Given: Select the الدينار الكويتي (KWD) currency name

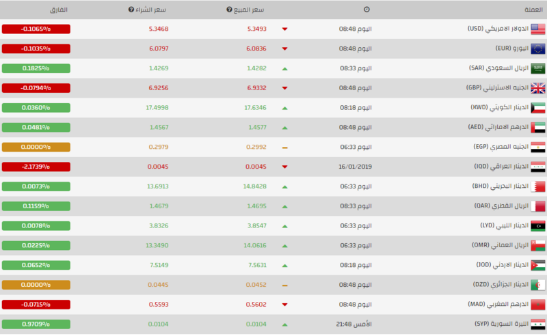Looking at the screenshot, I should pos(500,107).
